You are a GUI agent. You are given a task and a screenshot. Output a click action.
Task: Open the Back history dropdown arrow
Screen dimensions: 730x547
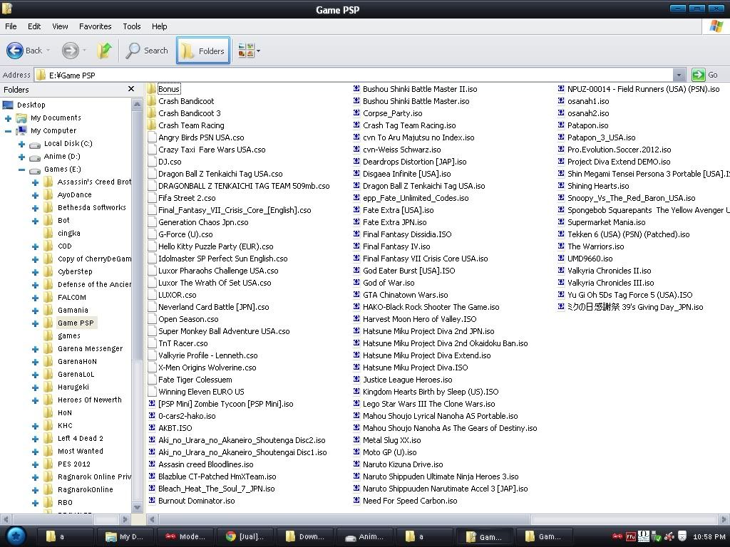click(x=48, y=51)
